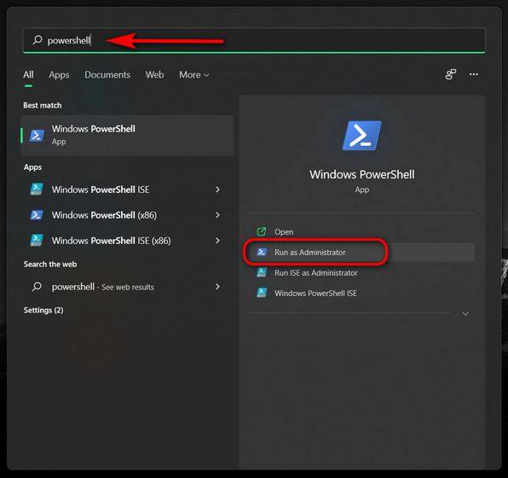
Task: Click the Windows PowerShell best match icon
Action: (37, 136)
